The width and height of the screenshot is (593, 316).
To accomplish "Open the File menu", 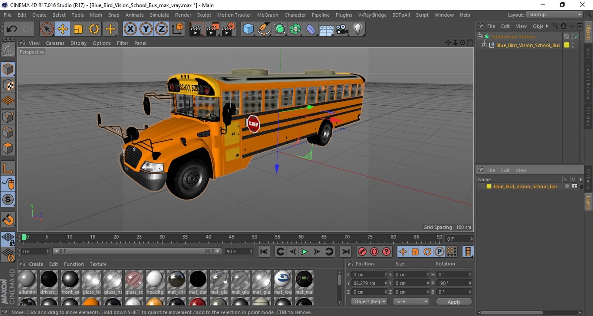I will pos(7,15).
